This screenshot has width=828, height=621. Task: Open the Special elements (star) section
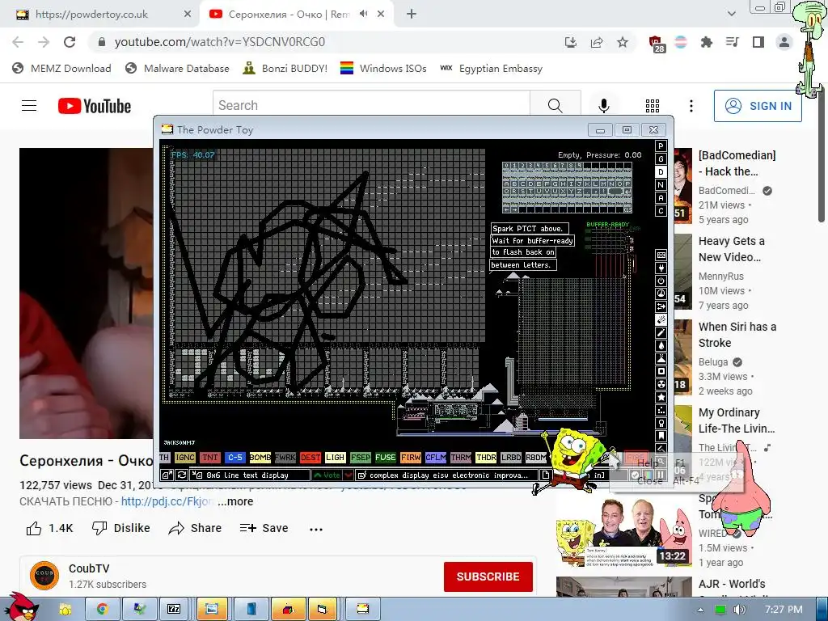661,397
